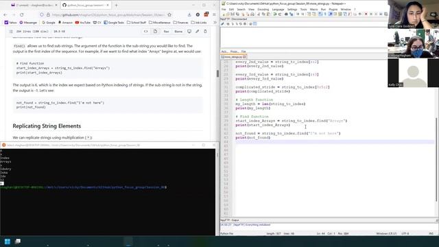Viewport: 439px width, 247px height.
Task: Open a new browser tab with plus button
Action: 116,5
